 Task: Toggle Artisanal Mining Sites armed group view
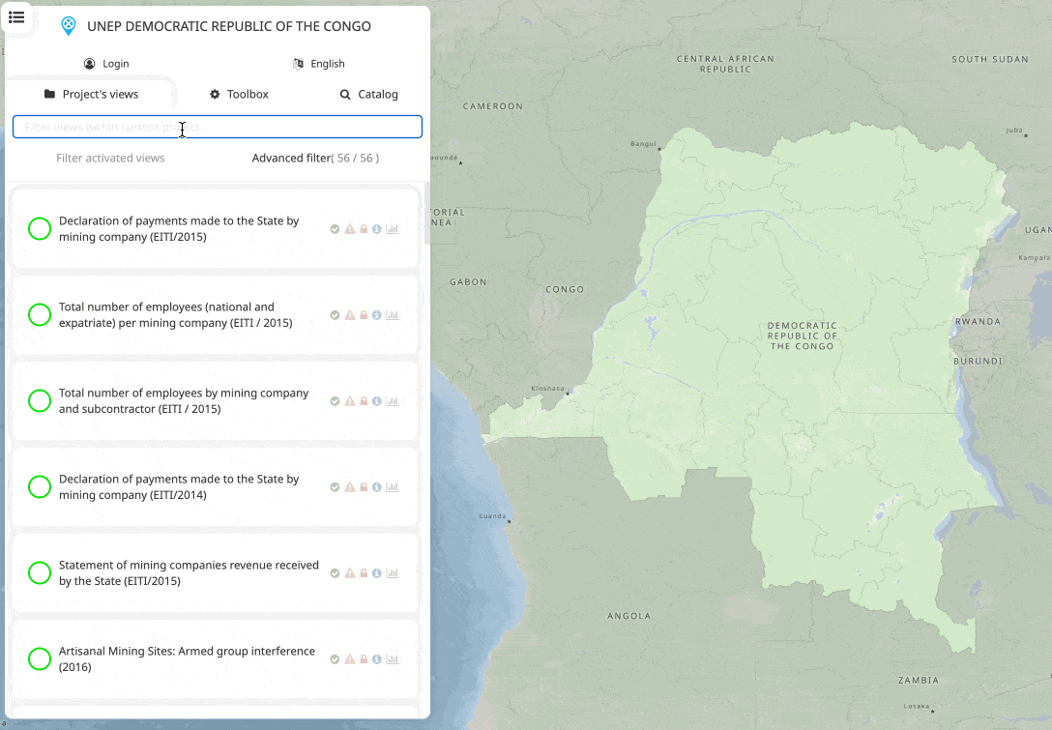click(x=40, y=659)
